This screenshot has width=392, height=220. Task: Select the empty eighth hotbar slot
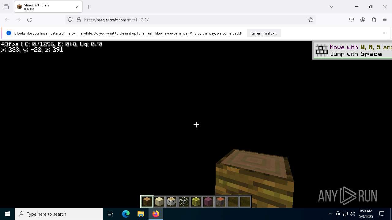[x=233, y=202]
